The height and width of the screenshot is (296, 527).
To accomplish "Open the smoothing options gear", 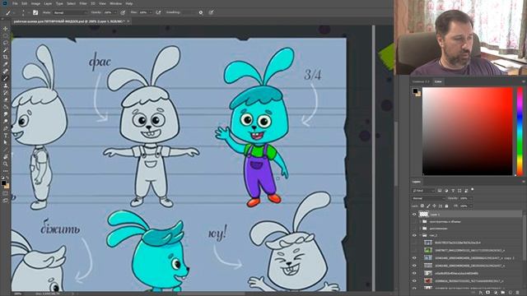I will (x=201, y=12).
